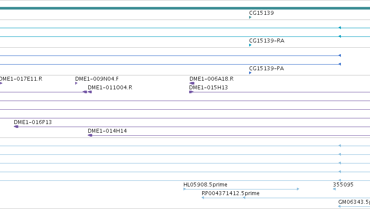Select the DME1-009N04.F feature label
Screen dimensions: 370x209
pos(97,79)
